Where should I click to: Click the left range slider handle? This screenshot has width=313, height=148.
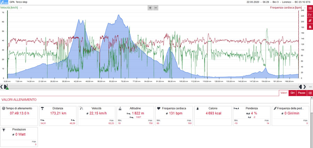5,86
